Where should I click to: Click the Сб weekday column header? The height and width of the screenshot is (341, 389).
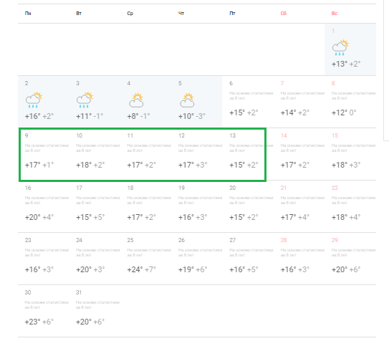tap(283, 14)
